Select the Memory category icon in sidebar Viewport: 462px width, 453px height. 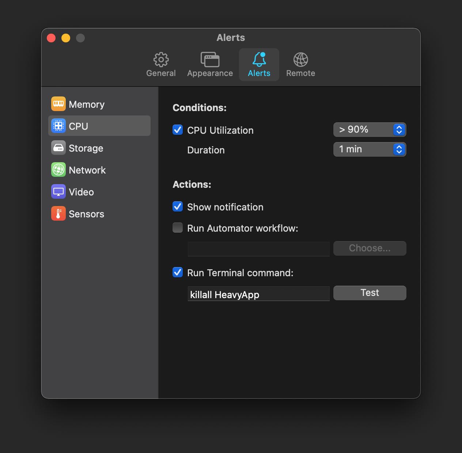point(58,104)
